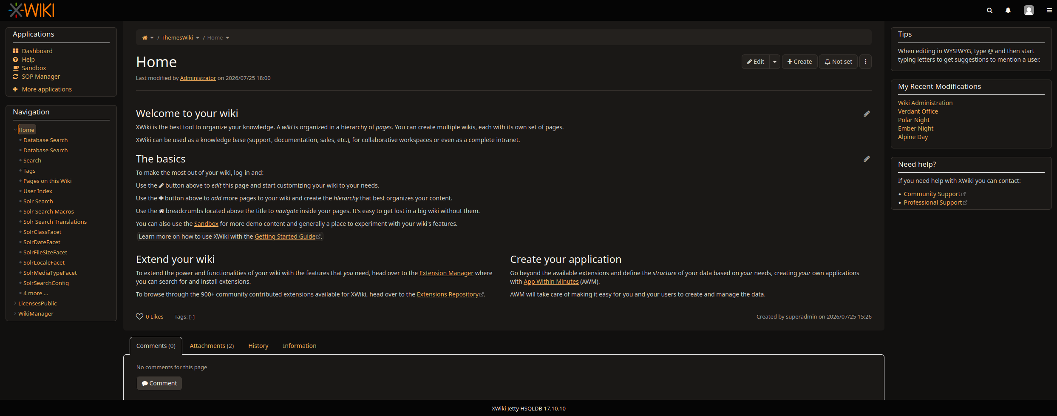Toggle the Not set notification watch button

click(x=838, y=62)
